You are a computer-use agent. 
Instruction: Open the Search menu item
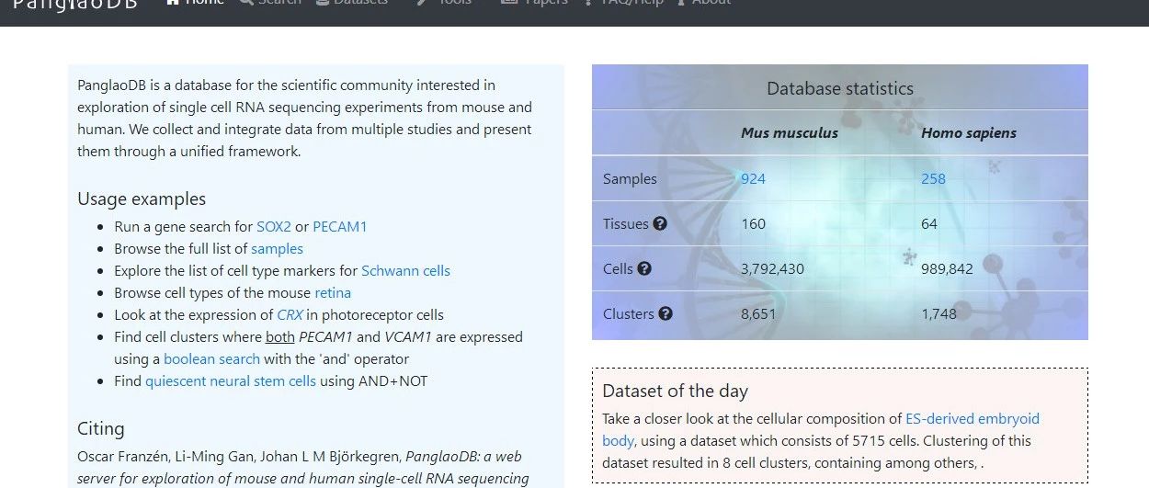click(x=269, y=3)
